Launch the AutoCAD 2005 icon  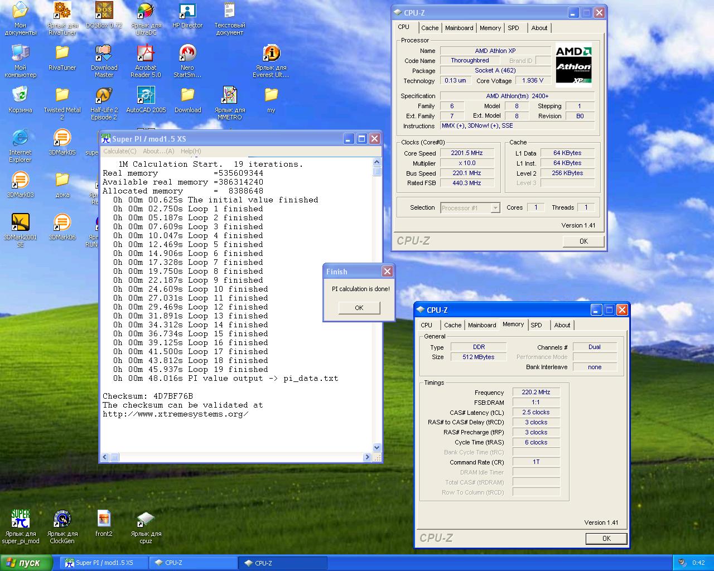[x=146, y=95]
